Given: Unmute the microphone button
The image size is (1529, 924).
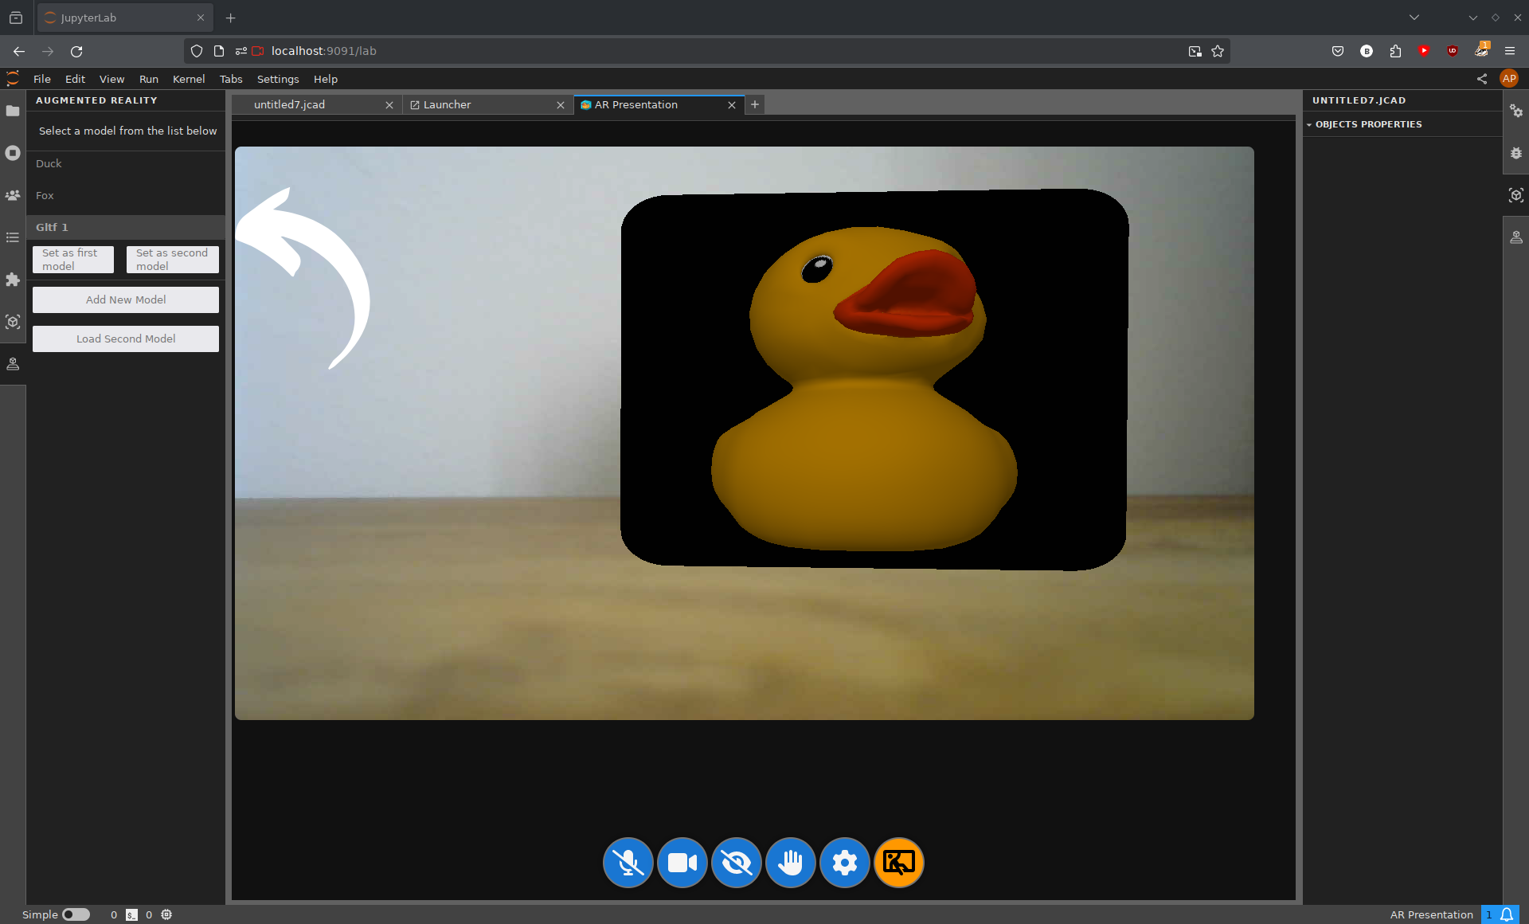Looking at the screenshot, I should point(628,863).
